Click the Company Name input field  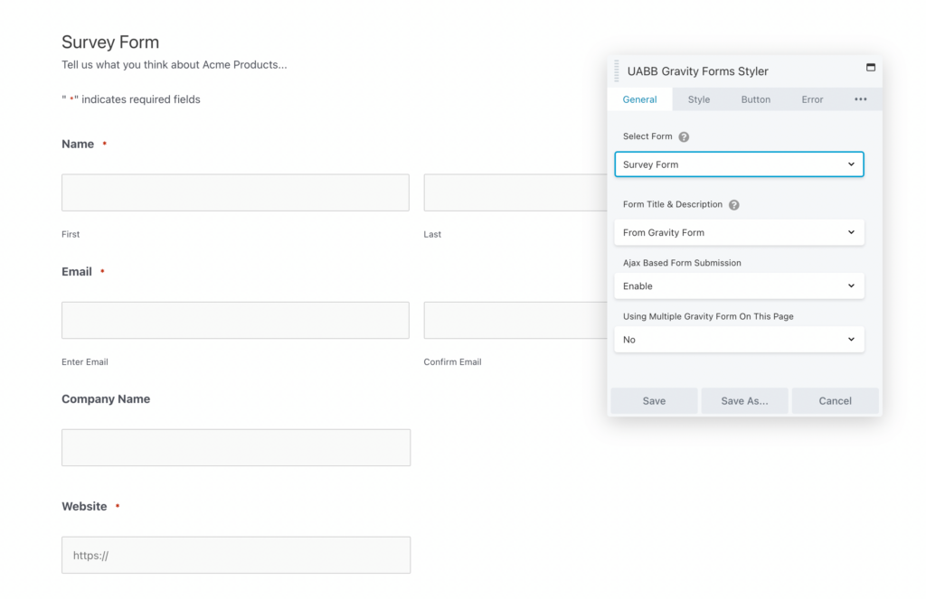235,447
